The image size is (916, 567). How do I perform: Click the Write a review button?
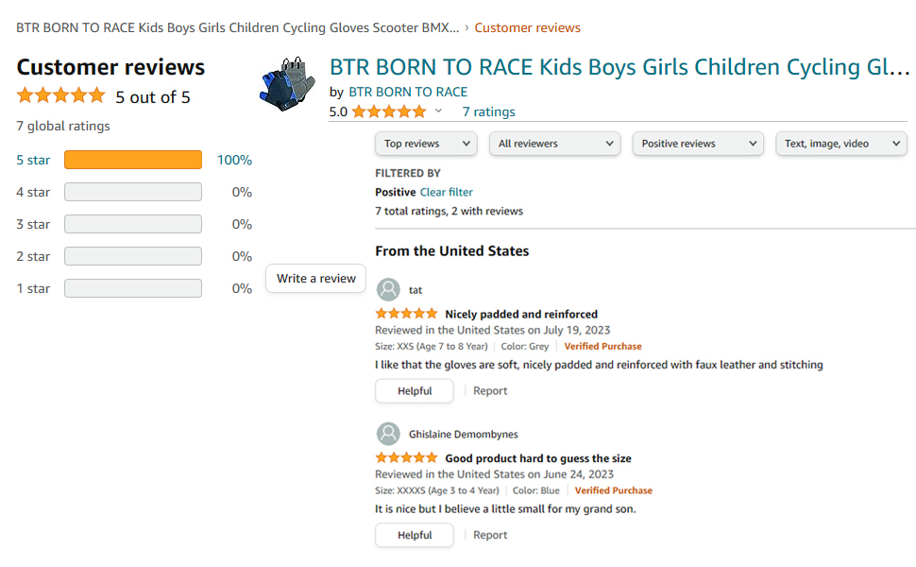click(315, 279)
